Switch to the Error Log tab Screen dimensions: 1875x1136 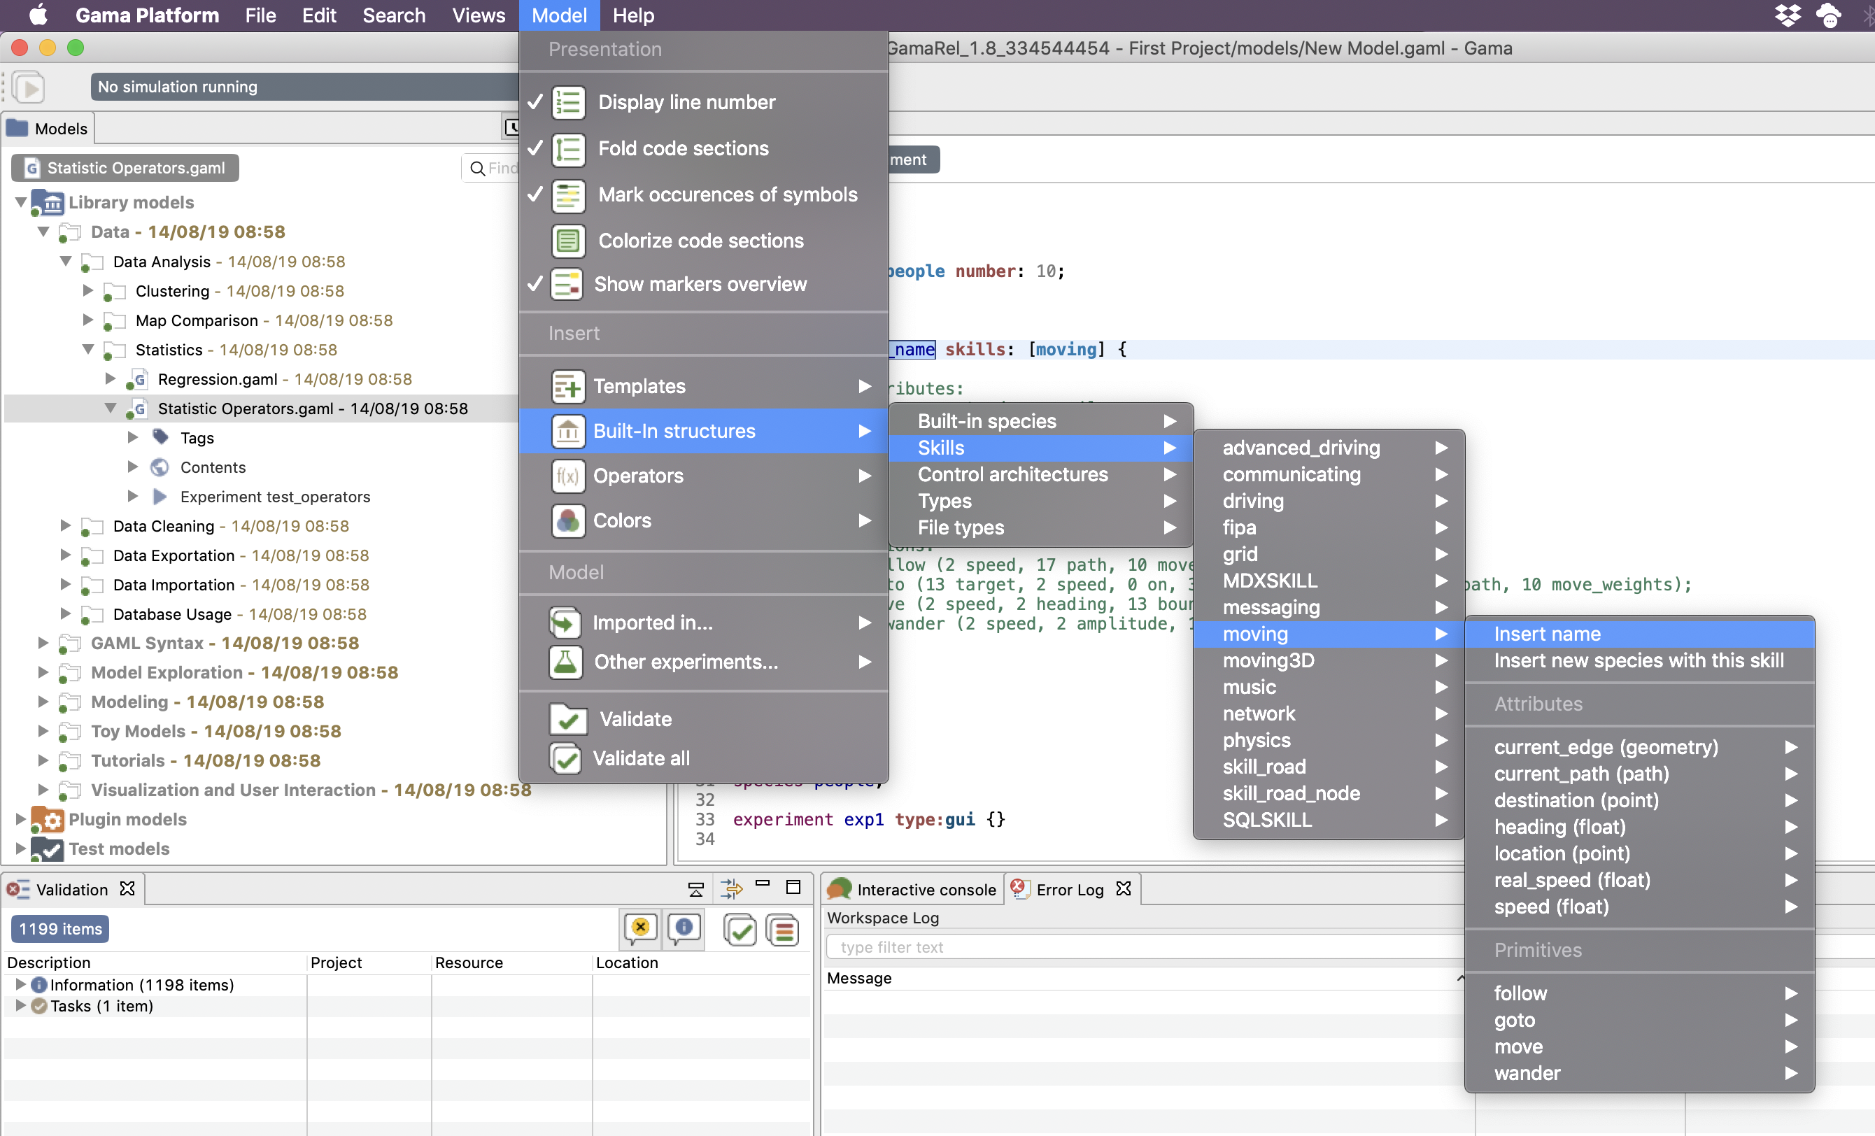1070,890
